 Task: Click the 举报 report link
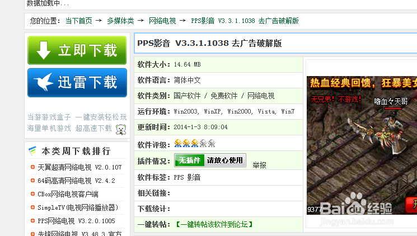click(259, 165)
